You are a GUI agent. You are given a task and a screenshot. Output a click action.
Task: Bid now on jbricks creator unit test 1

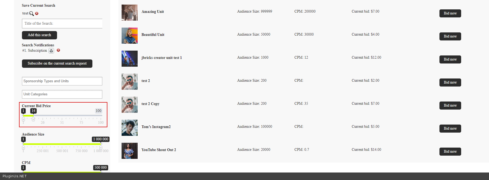(x=450, y=59)
